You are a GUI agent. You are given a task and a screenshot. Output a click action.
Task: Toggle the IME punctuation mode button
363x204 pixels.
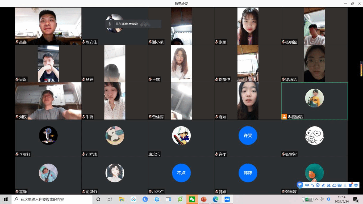coord(312,185)
